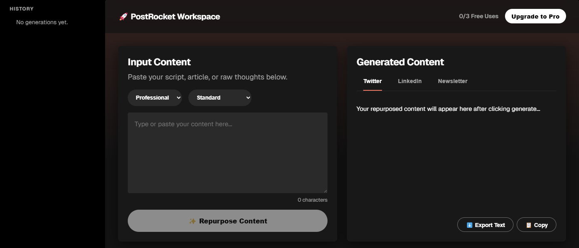The width and height of the screenshot is (579, 248).
Task: Click the download arrow icon on Export Text
Action: click(469, 225)
